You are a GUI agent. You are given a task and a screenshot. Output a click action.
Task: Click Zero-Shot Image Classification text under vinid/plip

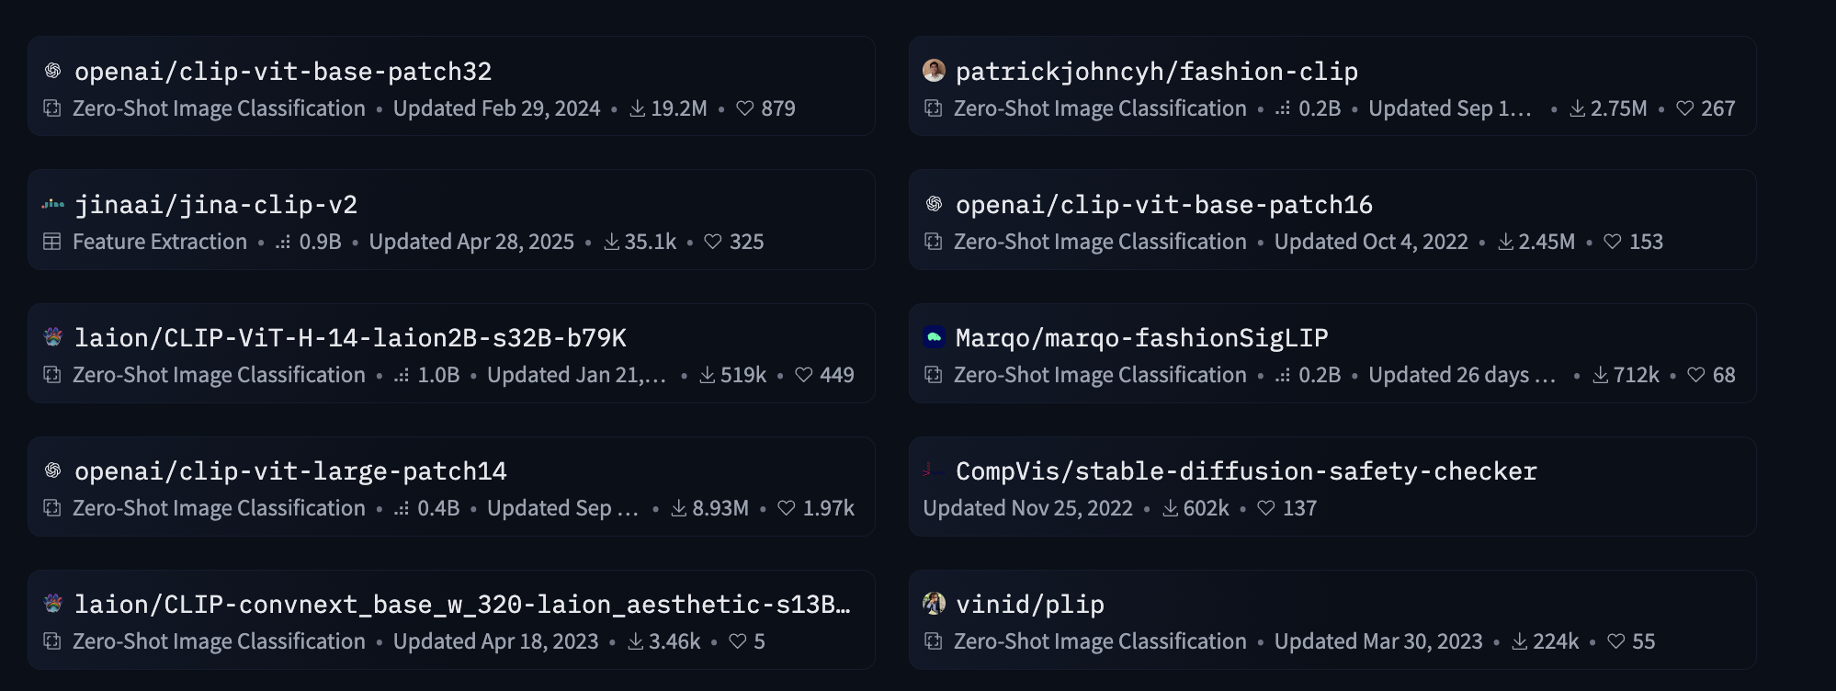tap(1100, 641)
